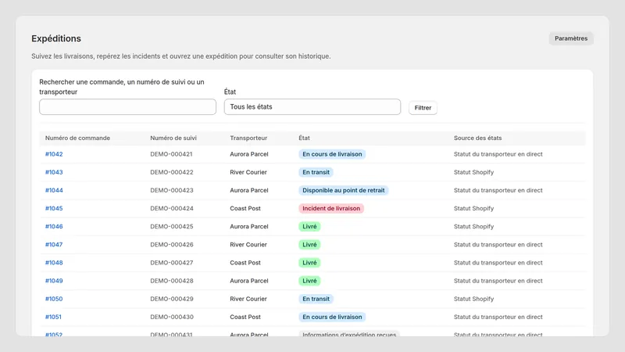The image size is (625, 352).
Task: Open order #1047 link
Action: pos(54,245)
